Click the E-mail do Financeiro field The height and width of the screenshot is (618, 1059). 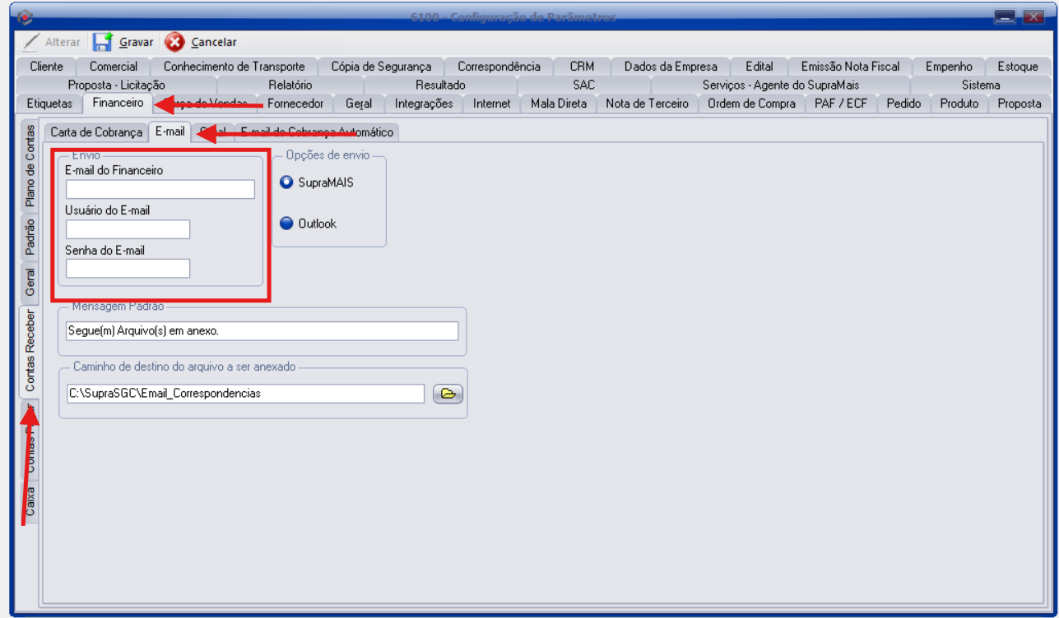point(160,190)
